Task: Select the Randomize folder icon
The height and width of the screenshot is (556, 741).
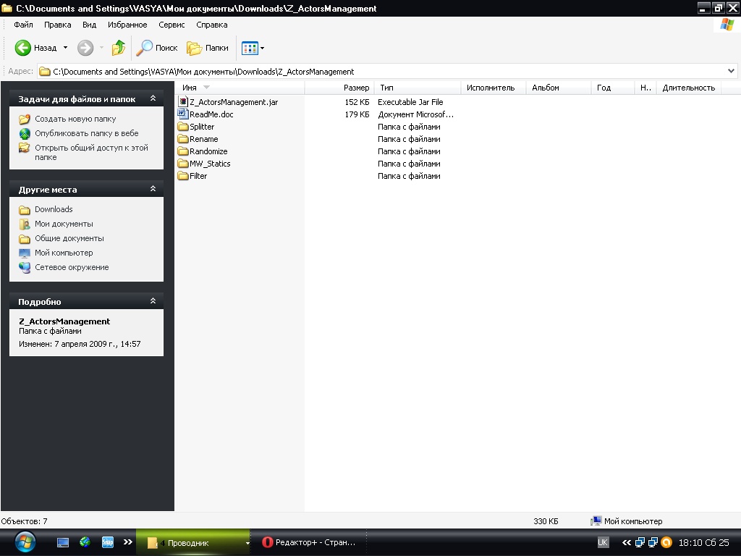Action: click(x=183, y=151)
